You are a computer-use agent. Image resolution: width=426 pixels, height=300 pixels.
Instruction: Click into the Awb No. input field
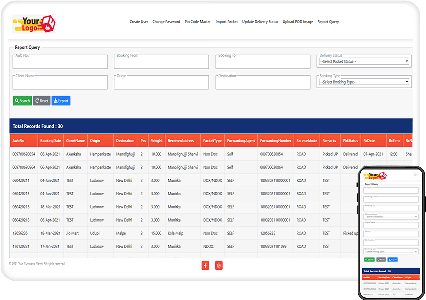(60, 62)
